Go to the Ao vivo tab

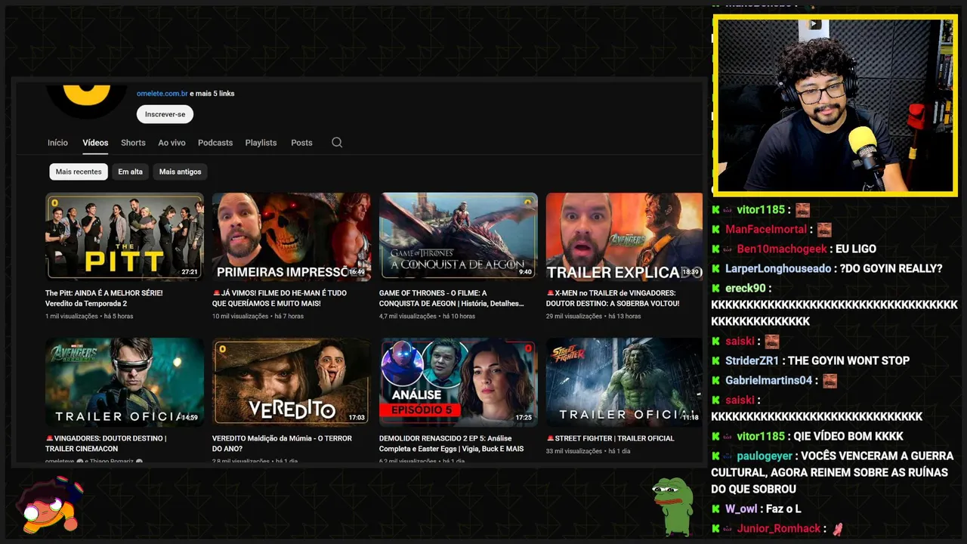click(171, 142)
